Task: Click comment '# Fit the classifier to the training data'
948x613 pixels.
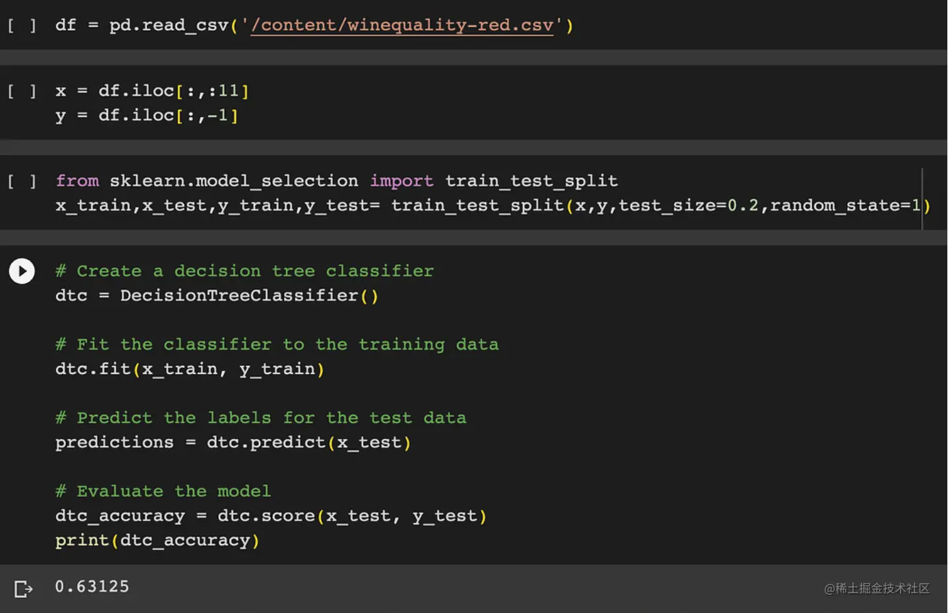Action: (x=277, y=344)
